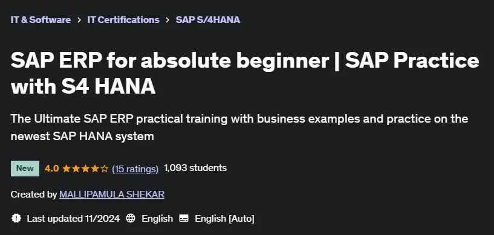The image size is (494, 235).
Task: Open the IT & Software breadcrumb link
Action: tap(41, 20)
